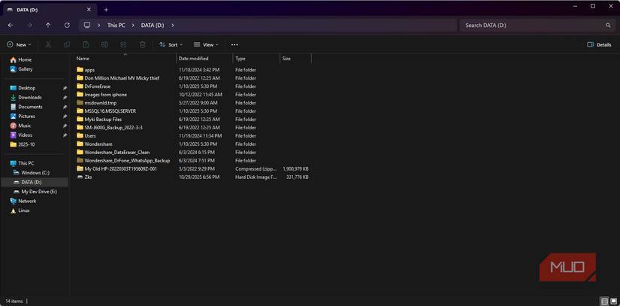The width and height of the screenshot is (620, 306).
Task: Go up one folder level arrow
Action: click(48, 26)
